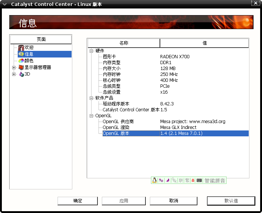The width and height of the screenshot is (262, 213).
Task: Open the 颜色 color page
Action: [x=29, y=61]
